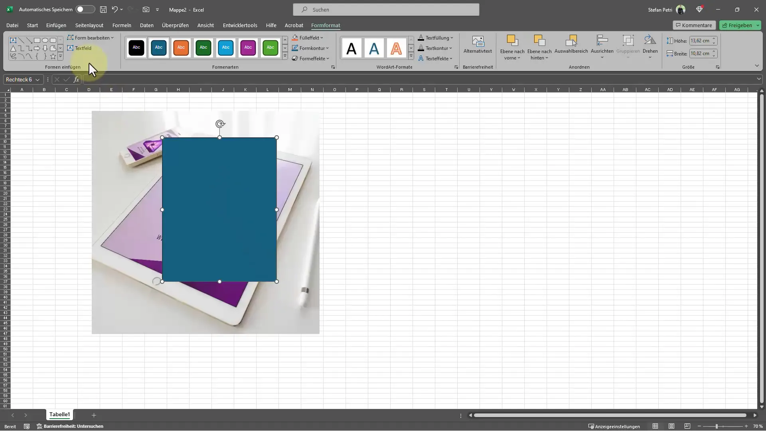Switch to the Seitenlayout tab

coord(89,25)
